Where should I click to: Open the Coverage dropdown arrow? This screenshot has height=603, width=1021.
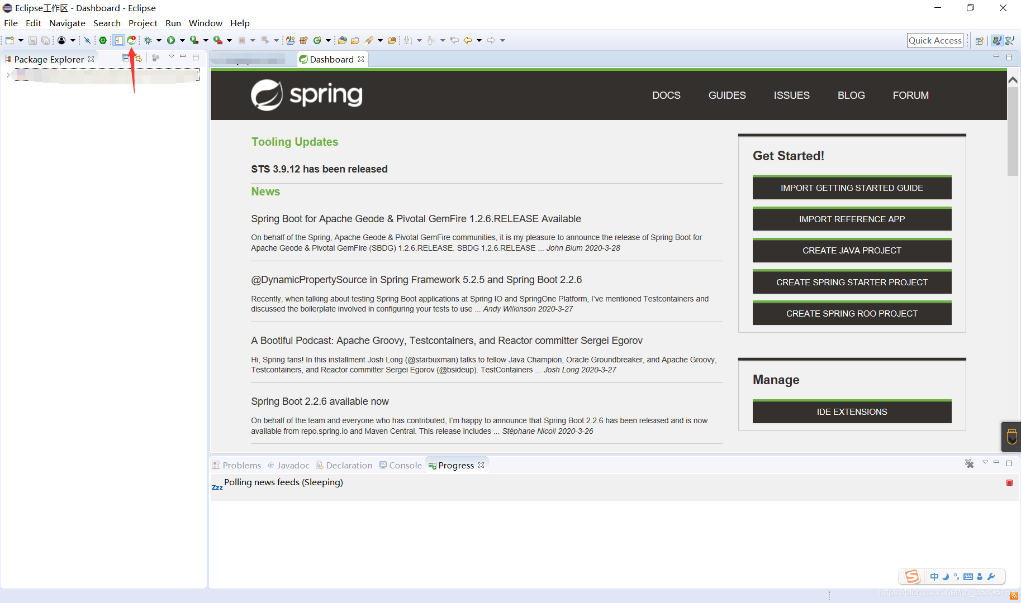point(206,40)
